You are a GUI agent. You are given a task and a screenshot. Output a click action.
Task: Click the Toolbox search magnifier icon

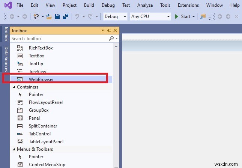click(x=111, y=38)
